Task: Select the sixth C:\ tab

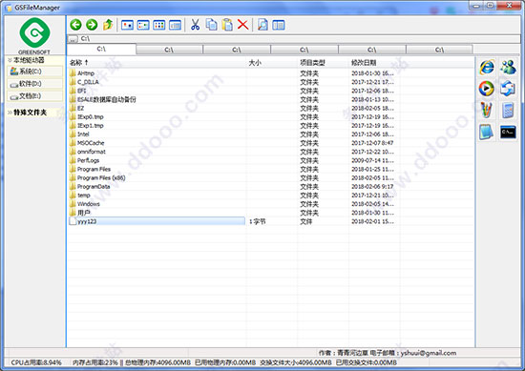Action: pos(439,50)
